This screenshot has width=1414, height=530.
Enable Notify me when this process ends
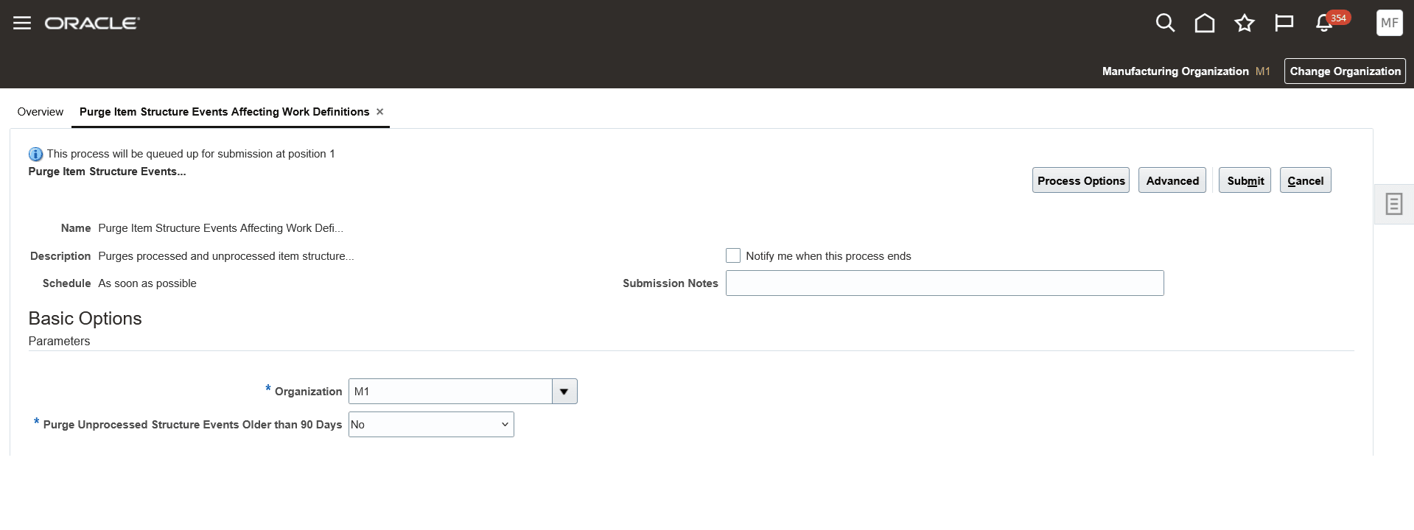pos(733,255)
